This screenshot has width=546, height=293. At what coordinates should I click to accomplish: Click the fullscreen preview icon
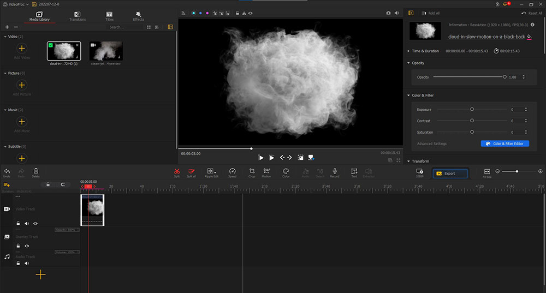pyautogui.click(x=399, y=160)
